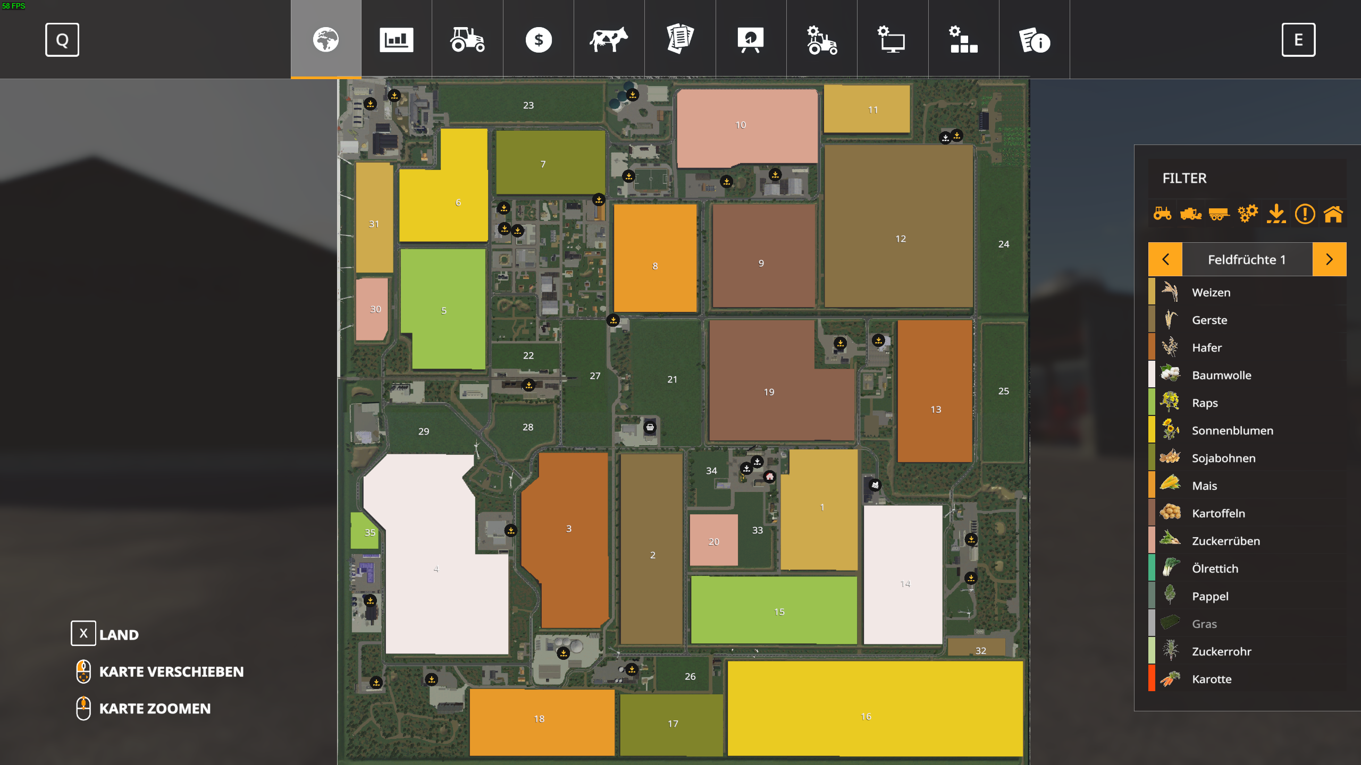Image resolution: width=1361 pixels, height=765 pixels.
Task: Open the finances dollar tab
Action: [539, 40]
